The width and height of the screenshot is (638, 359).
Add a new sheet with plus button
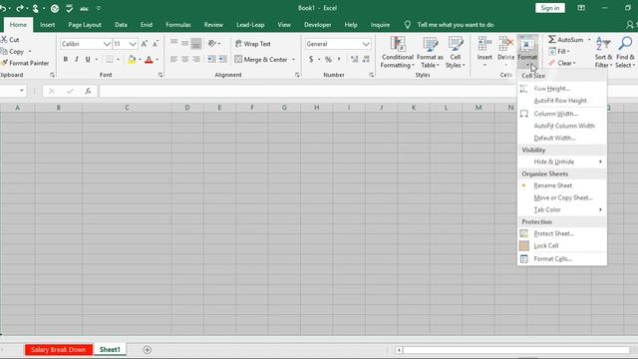148,350
